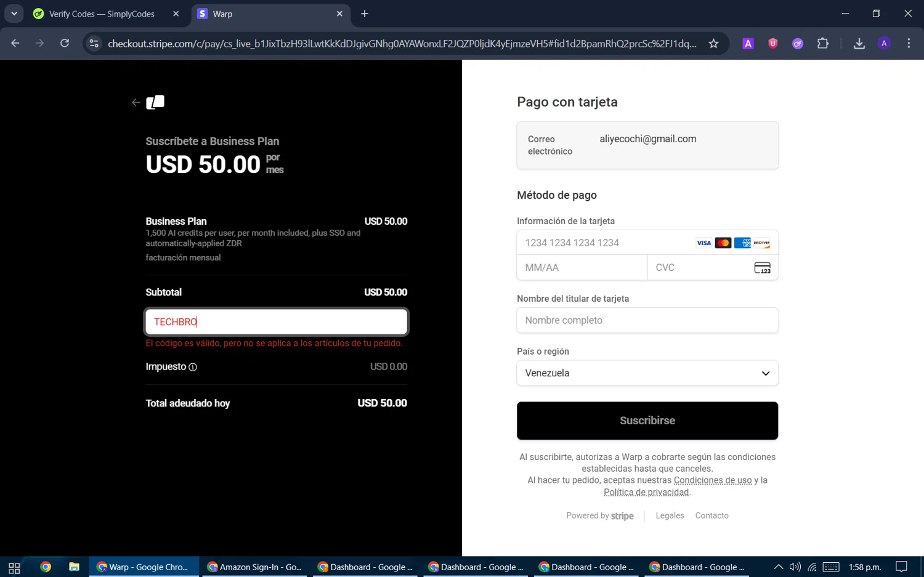Open a new browser tab

(365, 14)
